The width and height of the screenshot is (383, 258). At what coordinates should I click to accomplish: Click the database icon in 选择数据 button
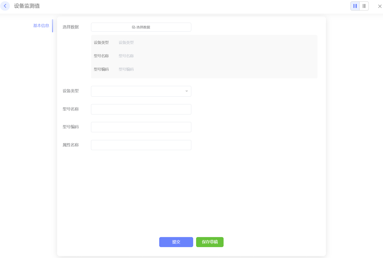[x=134, y=27]
